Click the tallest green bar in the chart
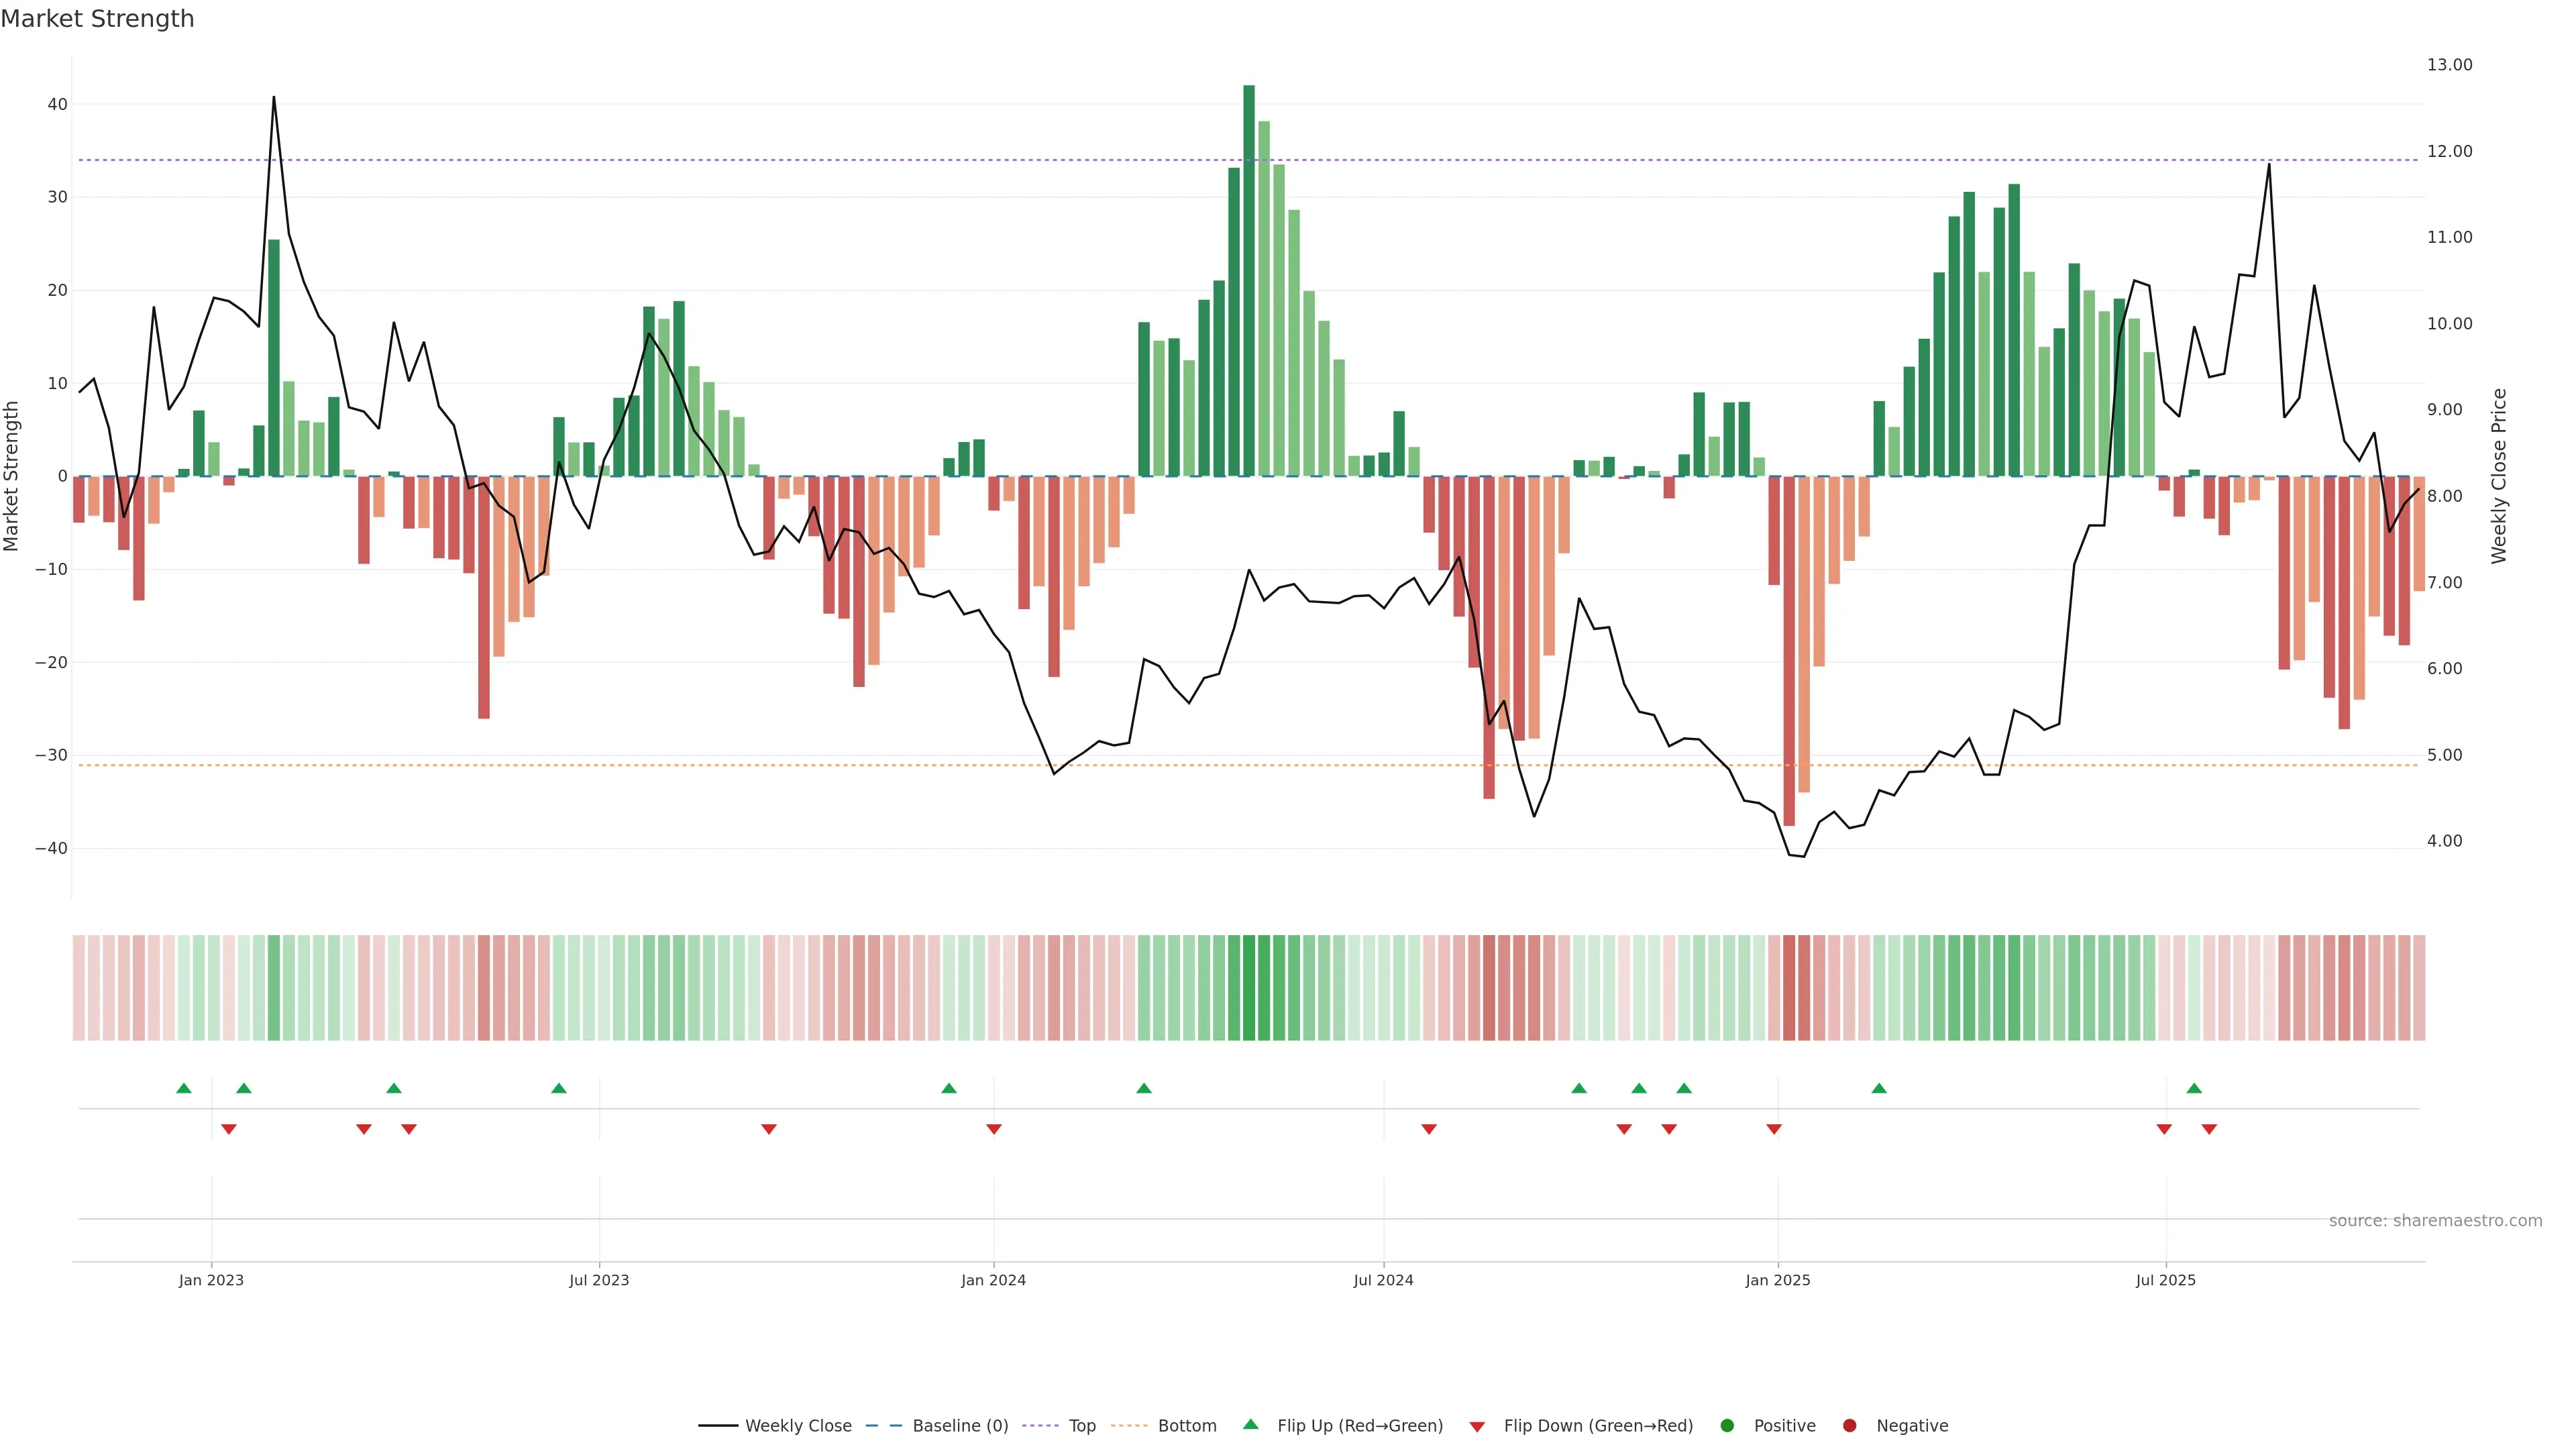Viewport: 2576px width, 1449px height. click(1249, 280)
